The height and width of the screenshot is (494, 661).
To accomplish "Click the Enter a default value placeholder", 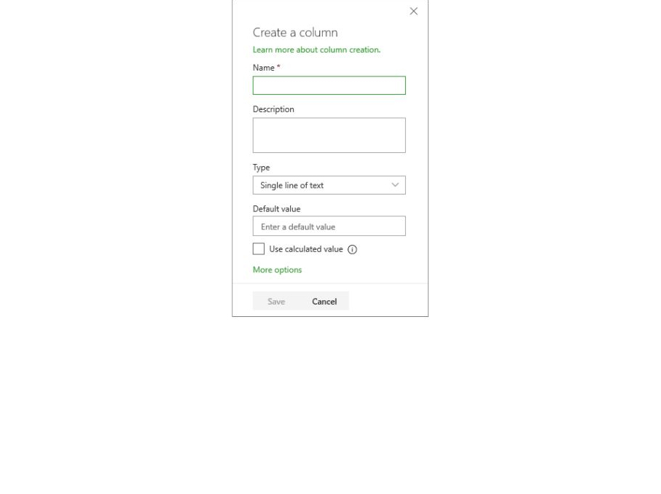I will click(x=298, y=227).
